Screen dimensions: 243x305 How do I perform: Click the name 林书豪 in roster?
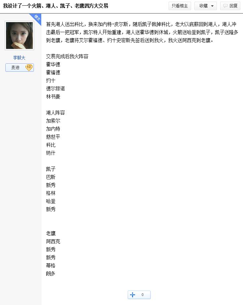(x=53, y=97)
